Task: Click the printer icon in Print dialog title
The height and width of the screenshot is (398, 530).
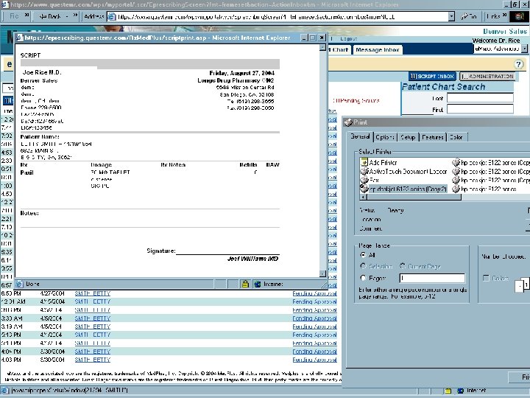Action: coord(348,122)
